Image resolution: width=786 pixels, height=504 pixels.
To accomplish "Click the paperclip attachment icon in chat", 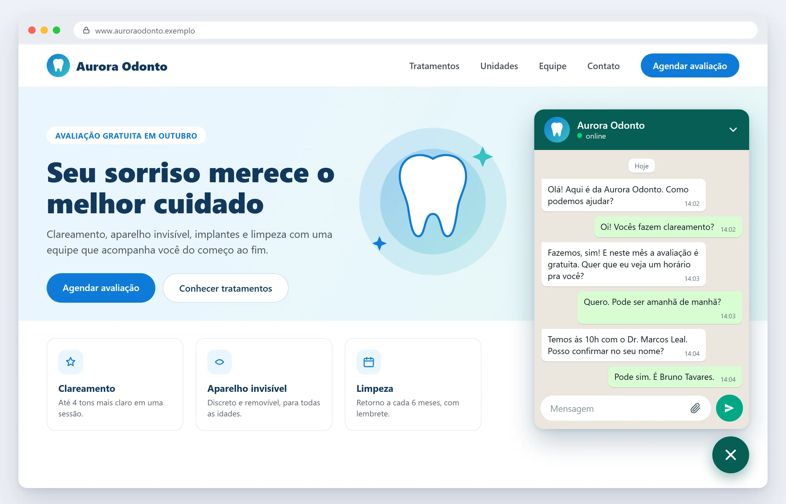I will pyautogui.click(x=695, y=408).
